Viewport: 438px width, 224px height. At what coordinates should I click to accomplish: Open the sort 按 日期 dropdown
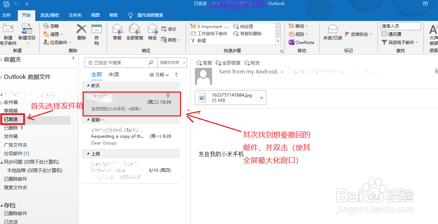[159, 75]
